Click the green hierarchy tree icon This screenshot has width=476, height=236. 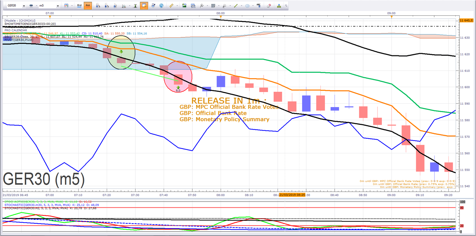[279, 6]
